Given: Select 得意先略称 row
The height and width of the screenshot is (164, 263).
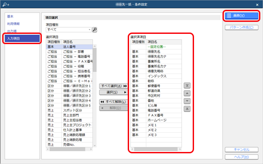Looking at the screenshot, I should (156, 71).
